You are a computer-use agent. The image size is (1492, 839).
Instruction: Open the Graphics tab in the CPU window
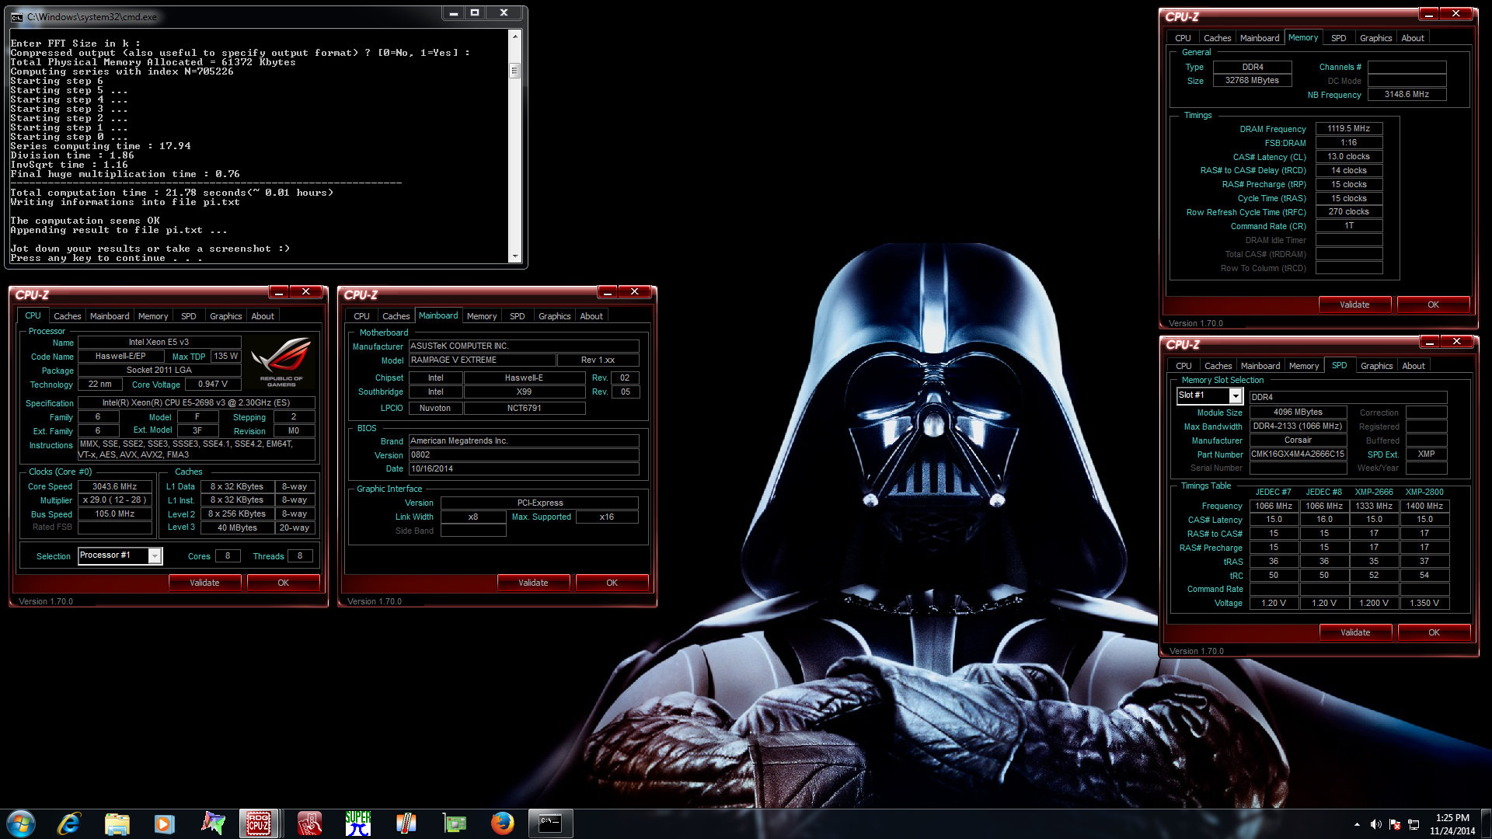pyautogui.click(x=225, y=316)
